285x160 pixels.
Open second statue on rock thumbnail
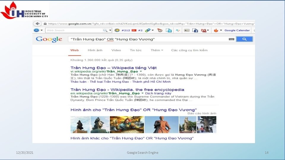coord(100,125)
